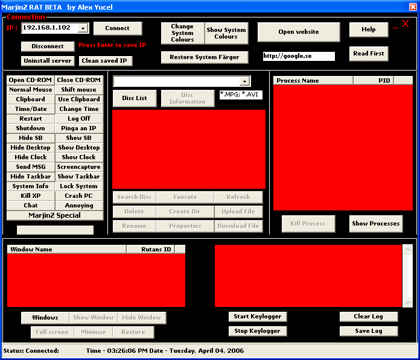
Task: Click the log panel scrollbar down arrow
Action: pos(407,303)
